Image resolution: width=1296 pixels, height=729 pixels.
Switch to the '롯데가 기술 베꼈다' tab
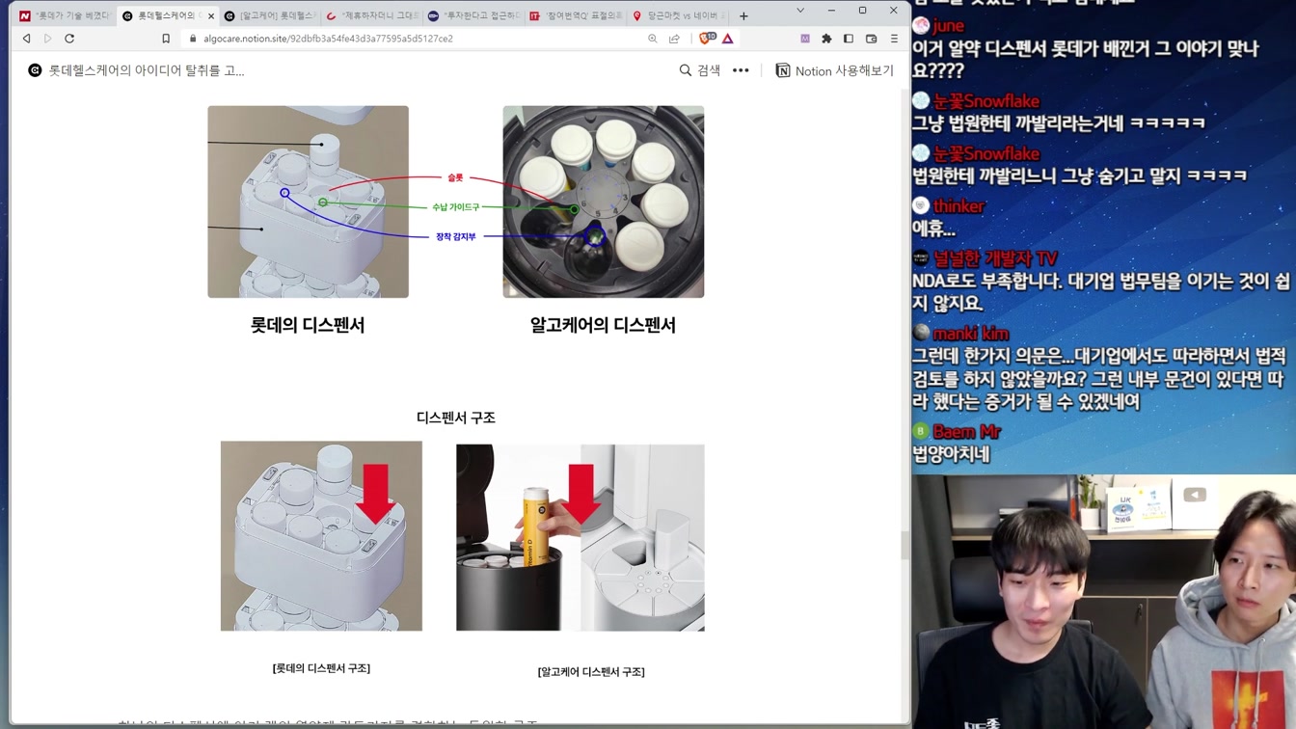pyautogui.click(x=65, y=15)
